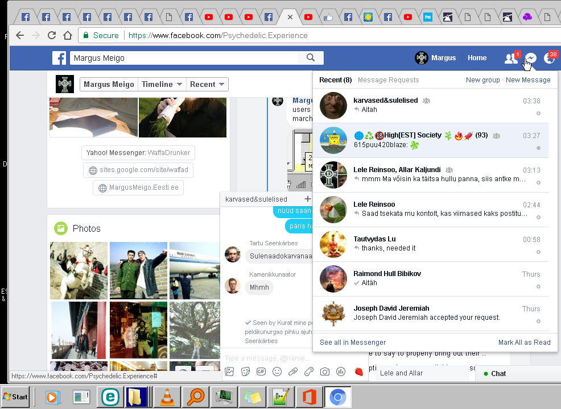The width and height of the screenshot is (561, 409).
Task: Open photo of horse on Great Wall
Action: [x=79, y=270]
